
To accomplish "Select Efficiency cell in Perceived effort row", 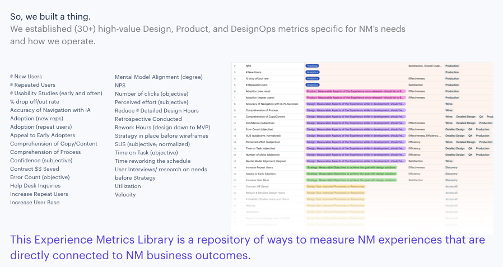I will [414, 142].
